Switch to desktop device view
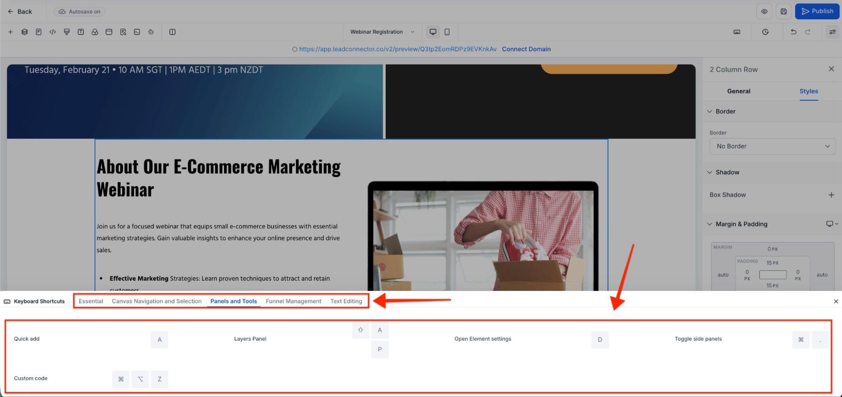 [433, 32]
